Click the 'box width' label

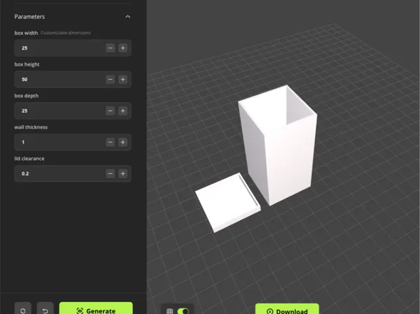click(26, 33)
